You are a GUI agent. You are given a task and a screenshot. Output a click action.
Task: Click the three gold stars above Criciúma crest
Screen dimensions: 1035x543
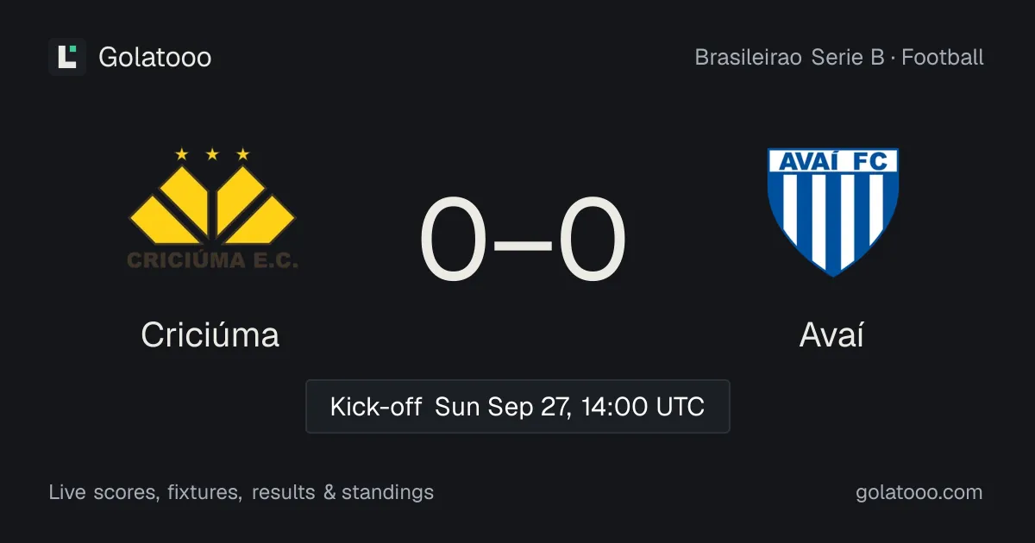pyautogui.click(x=212, y=154)
